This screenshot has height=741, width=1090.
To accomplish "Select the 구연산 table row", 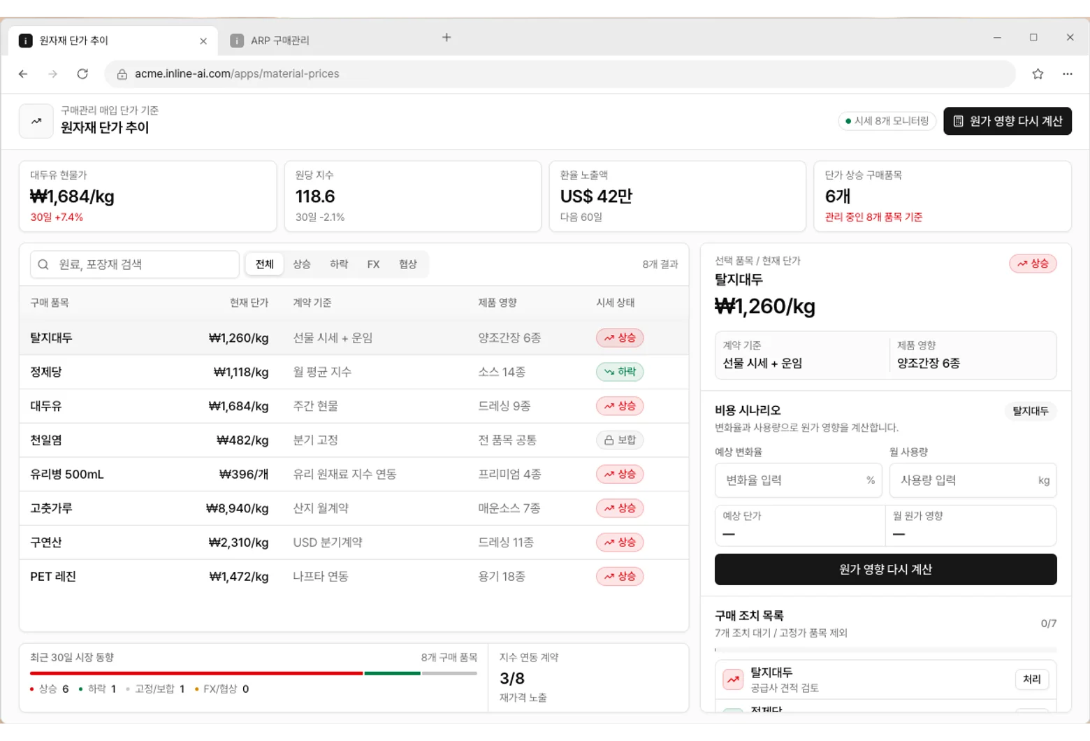I will point(354,543).
